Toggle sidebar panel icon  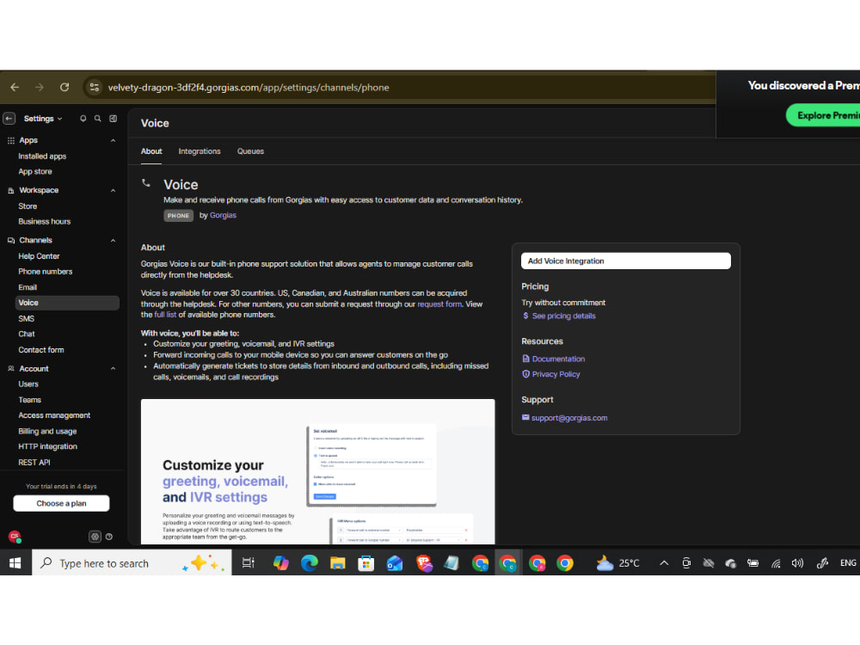coord(113,119)
